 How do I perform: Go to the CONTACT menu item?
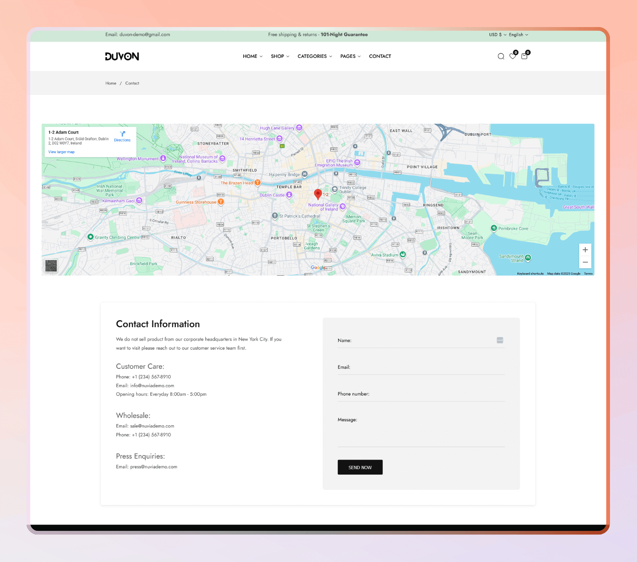(x=380, y=56)
